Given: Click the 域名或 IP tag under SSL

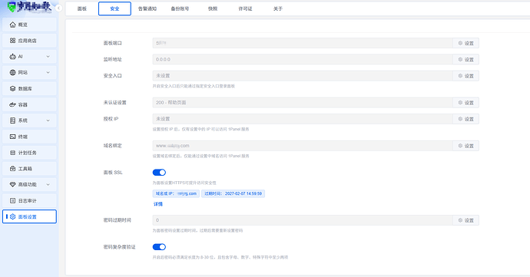Looking at the screenshot, I should (176, 193).
